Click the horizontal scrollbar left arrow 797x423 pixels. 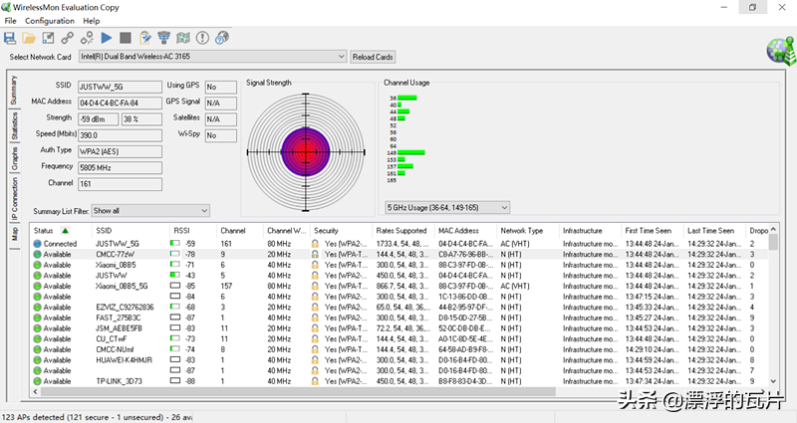coord(36,392)
